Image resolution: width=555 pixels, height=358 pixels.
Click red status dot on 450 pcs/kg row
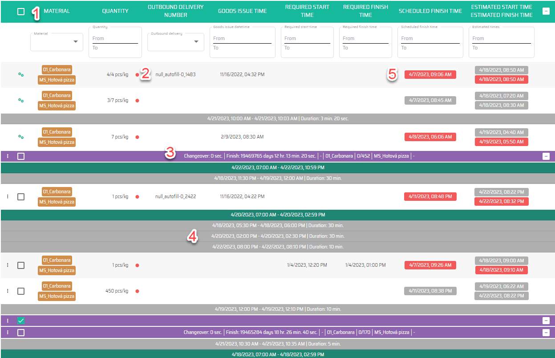pyautogui.click(x=137, y=291)
